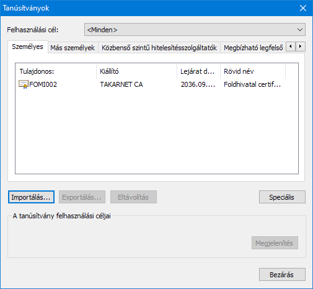Click the Bezárás button
Image resolution: width=313 pixels, height=289 pixels.
[x=282, y=275]
